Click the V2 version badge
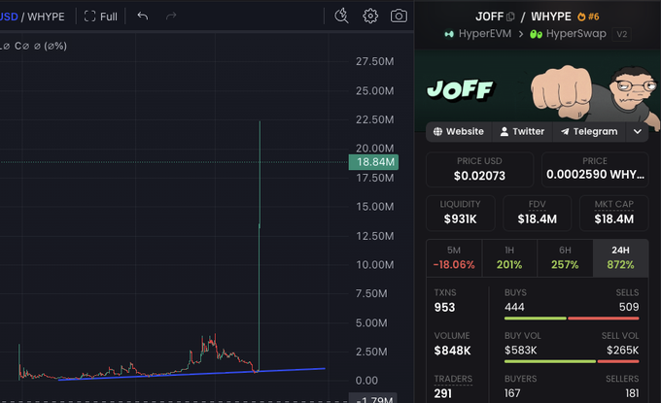 click(x=622, y=34)
